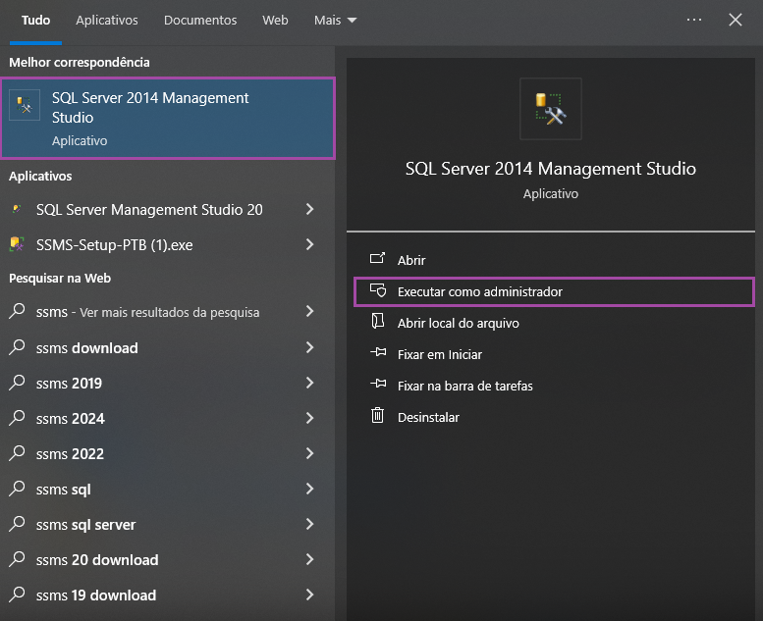Screen dimensions: 763x621
Task: Open the ssms sql server web suggestion
Action: coord(85,525)
